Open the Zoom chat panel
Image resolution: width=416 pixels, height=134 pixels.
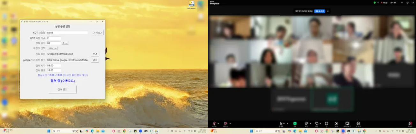306,123
